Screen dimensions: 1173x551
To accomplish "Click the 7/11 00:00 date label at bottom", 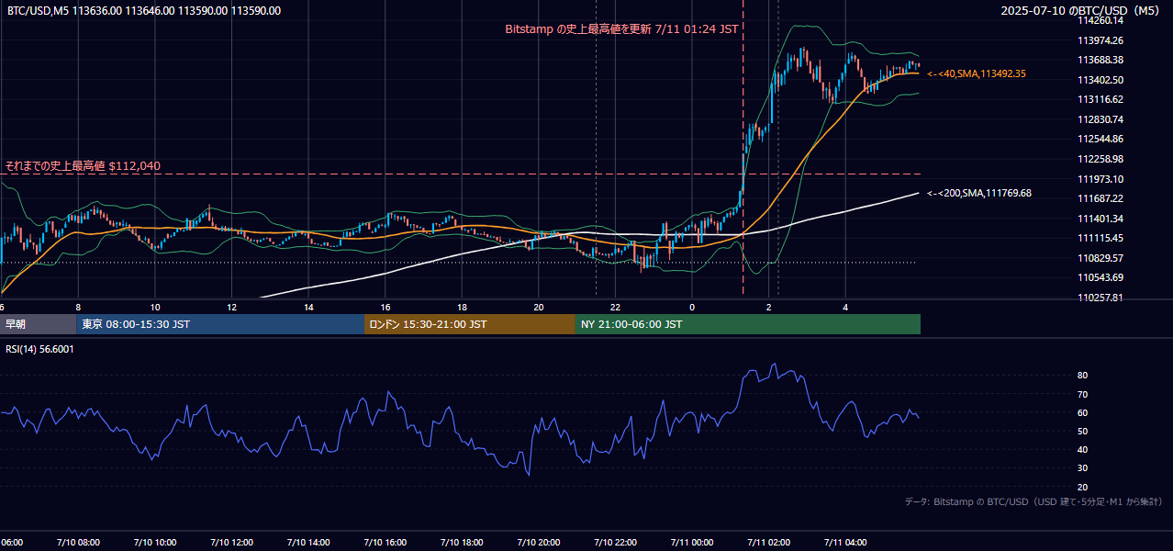I will 691,542.
